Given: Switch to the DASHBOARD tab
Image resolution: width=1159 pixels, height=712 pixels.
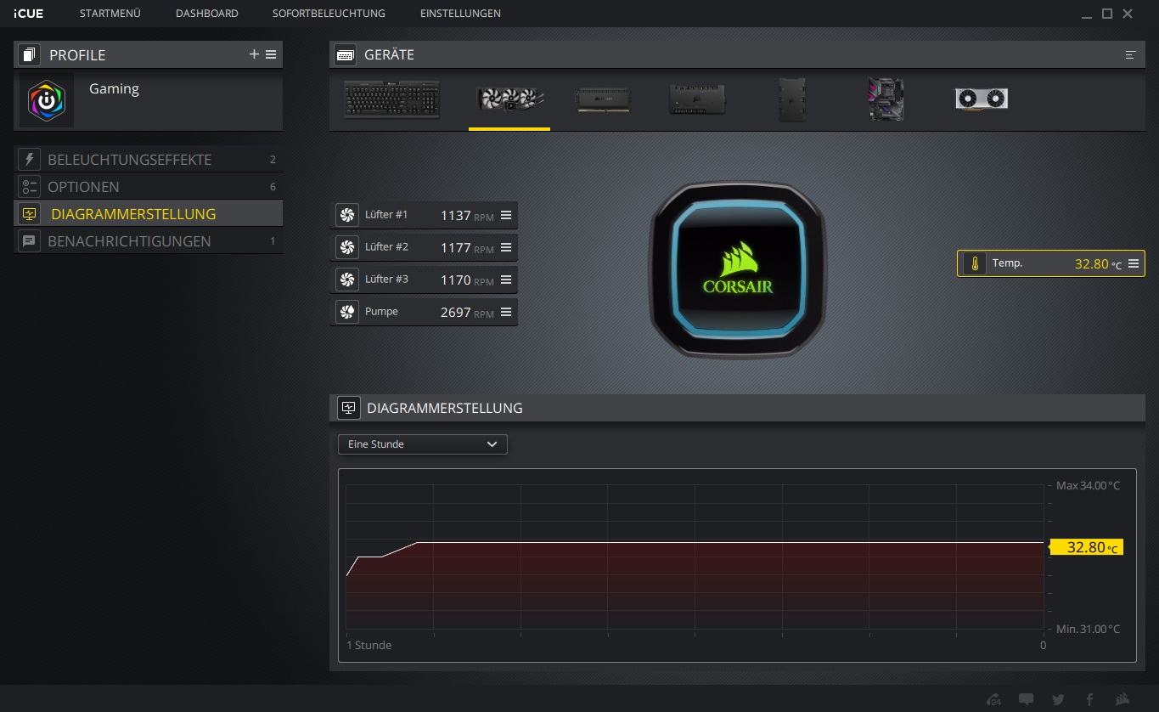Looking at the screenshot, I should (207, 14).
